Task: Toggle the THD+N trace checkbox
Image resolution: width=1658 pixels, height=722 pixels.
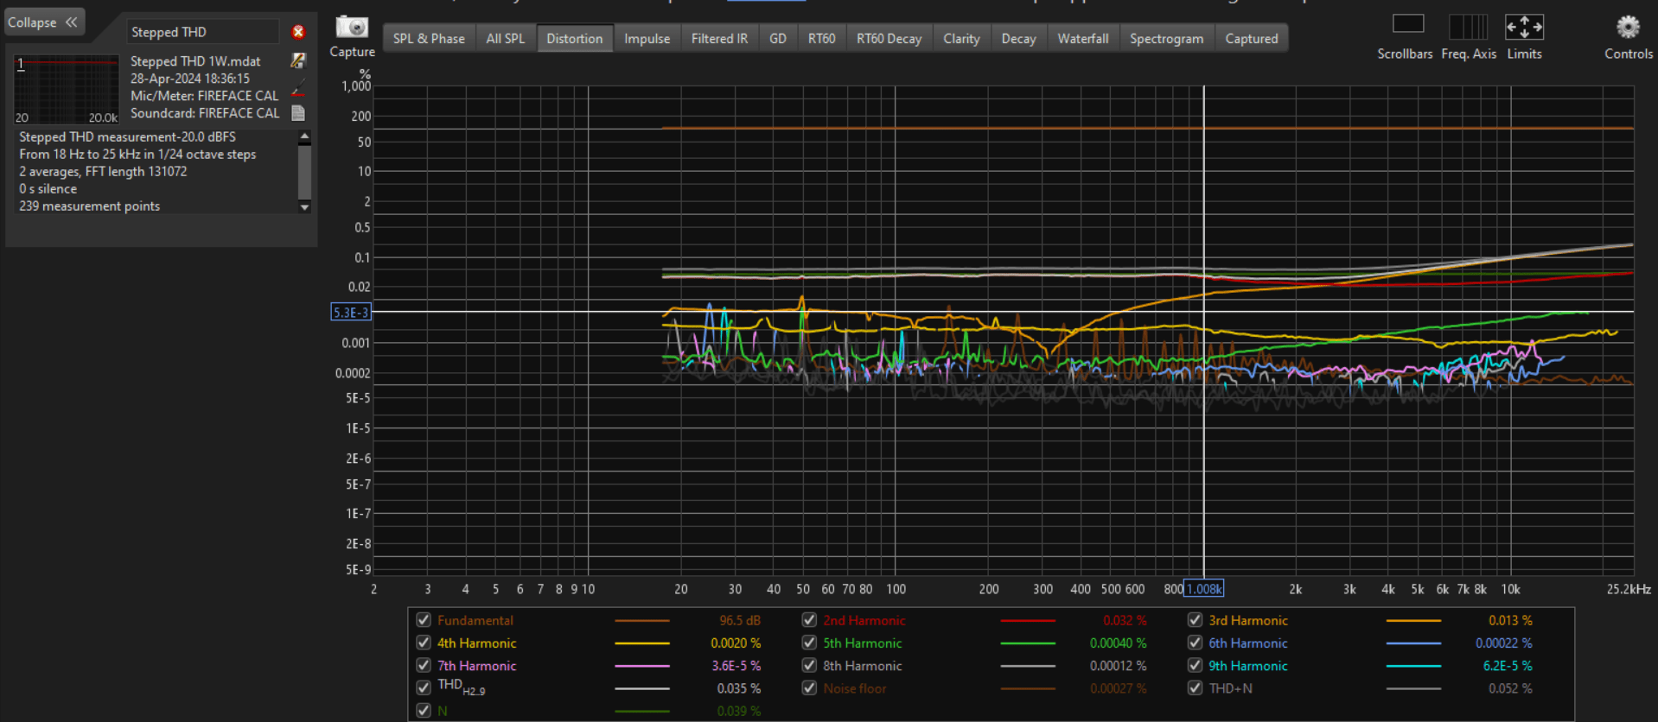Action: pyautogui.click(x=1195, y=687)
